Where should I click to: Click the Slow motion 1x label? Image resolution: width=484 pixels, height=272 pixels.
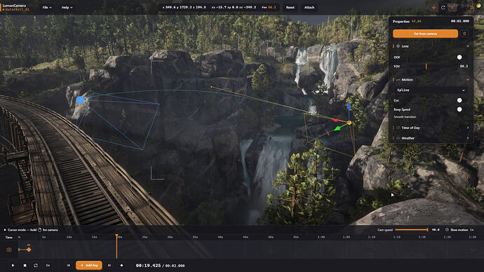click(x=471, y=230)
